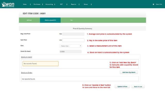Click the Avg. Cost Price field

click(73, 34)
